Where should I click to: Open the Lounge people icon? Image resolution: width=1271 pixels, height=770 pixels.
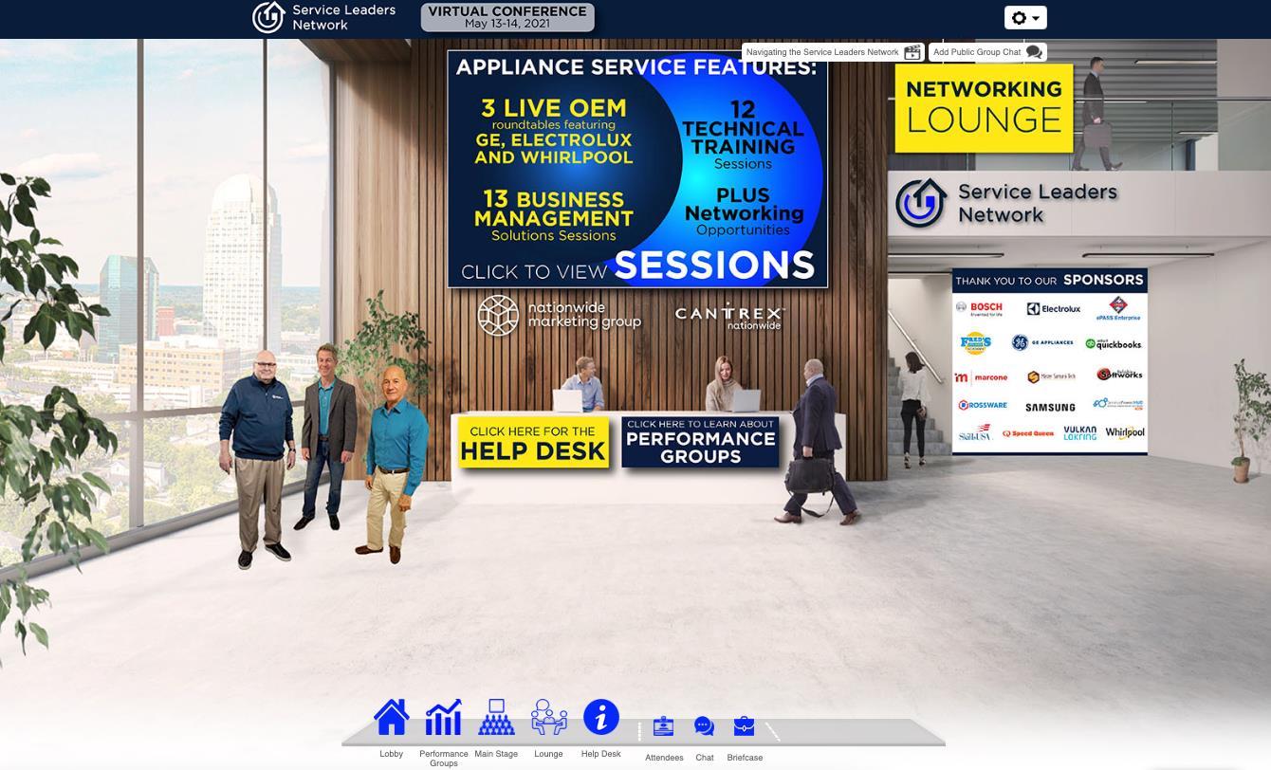pos(548,718)
